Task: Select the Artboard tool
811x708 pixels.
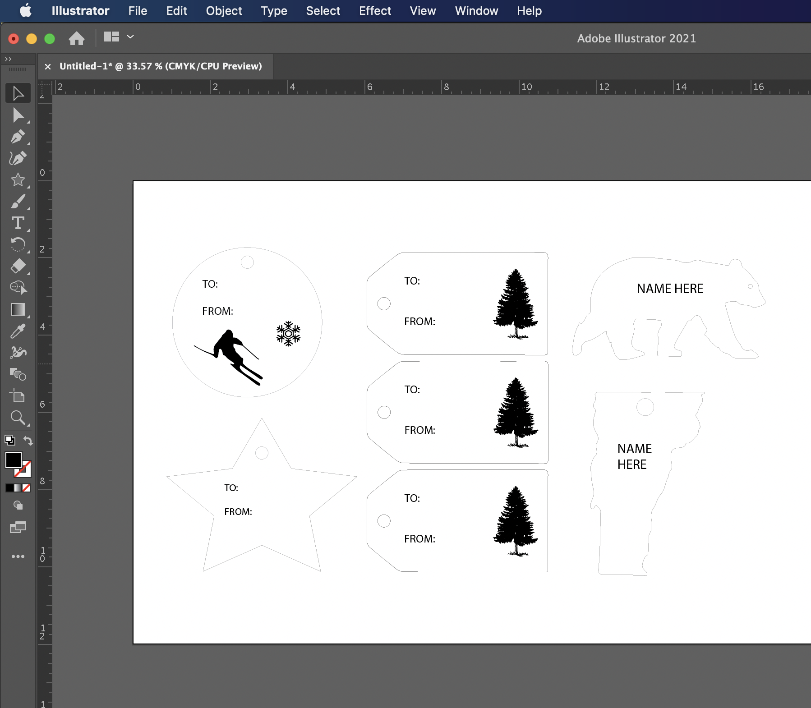Action: point(18,396)
